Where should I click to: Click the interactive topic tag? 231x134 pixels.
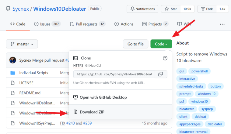pos(187,78)
